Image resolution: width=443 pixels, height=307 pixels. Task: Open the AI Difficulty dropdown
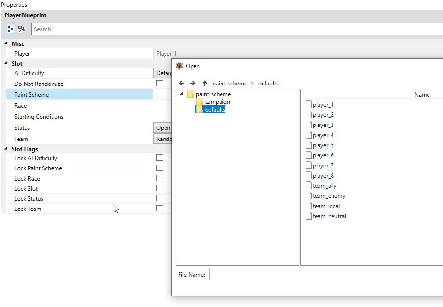coord(163,73)
